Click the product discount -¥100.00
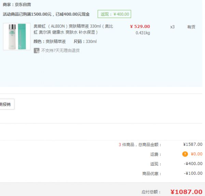 click(x=193, y=173)
